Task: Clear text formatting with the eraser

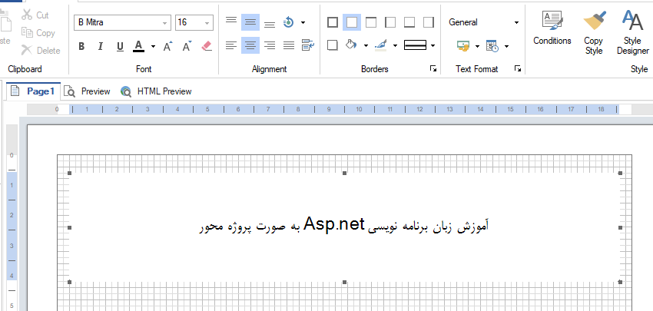Action: click(x=207, y=46)
